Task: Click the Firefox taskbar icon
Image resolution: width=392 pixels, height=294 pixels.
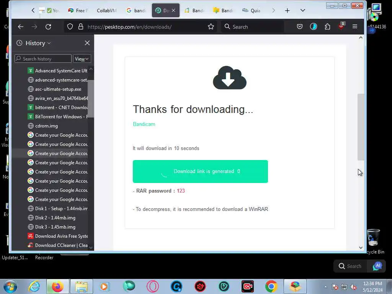Action: tap(57, 286)
